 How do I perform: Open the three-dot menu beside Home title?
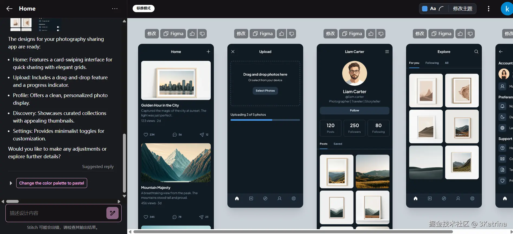pos(115,9)
